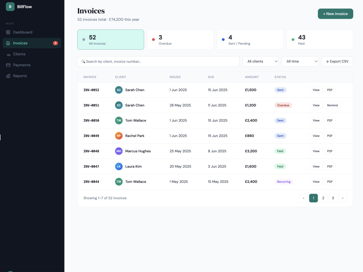Select the Paid filter card
This screenshot has height=272, width=363.
(320, 40)
